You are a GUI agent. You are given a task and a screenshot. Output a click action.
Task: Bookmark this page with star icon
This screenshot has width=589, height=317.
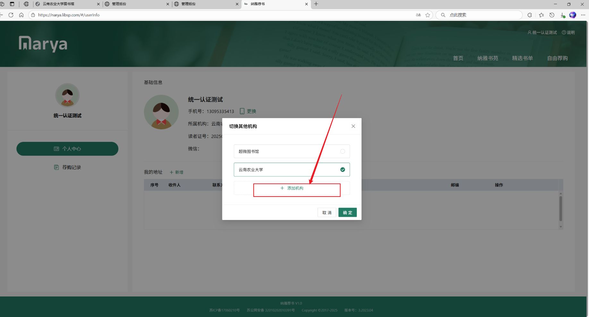[x=428, y=15]
